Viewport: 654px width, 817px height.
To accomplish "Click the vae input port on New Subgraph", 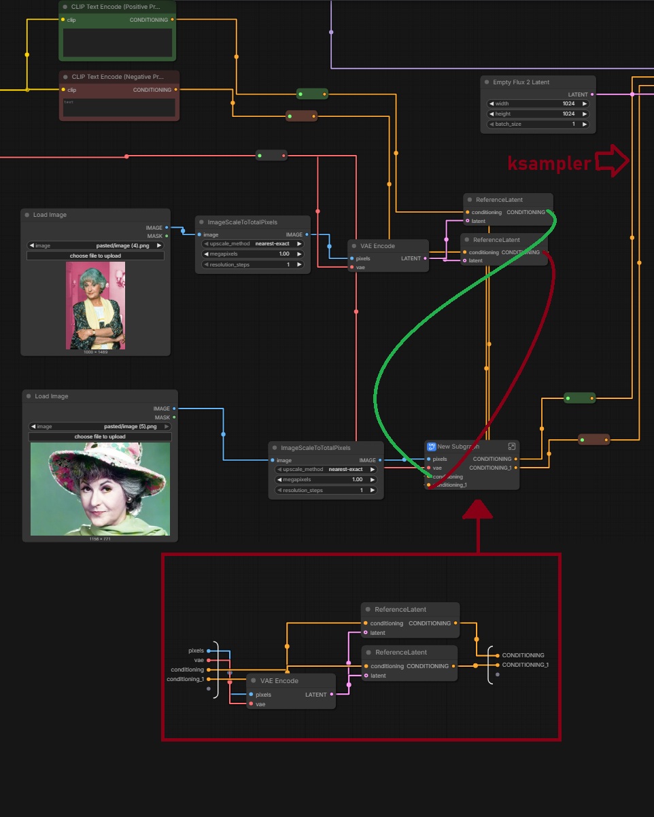I will 429,468.
